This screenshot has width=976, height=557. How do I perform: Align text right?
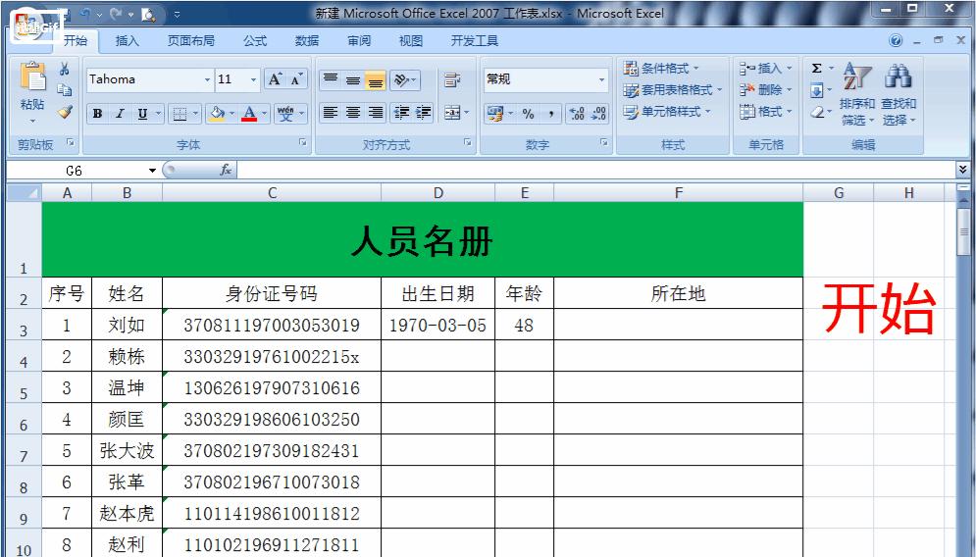(376, 113)
